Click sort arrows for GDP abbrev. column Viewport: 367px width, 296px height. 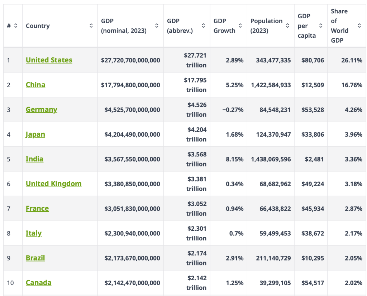203,26
